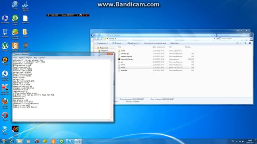This screenshot has width=257, height=144.
Task: Select the Minecraft_Server application file
Action: 126,59
